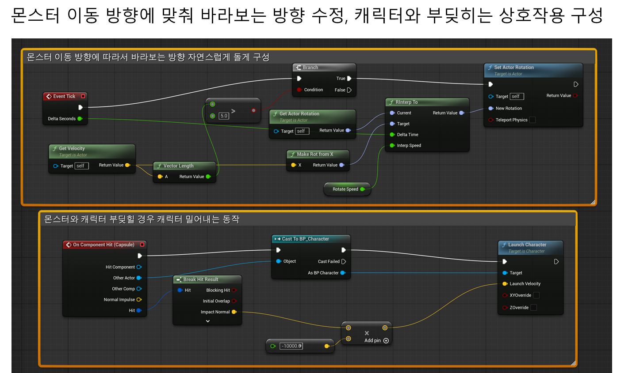Click the lower comment box title text
This screenshot has height=373, width=636.
[x=142, y=219]
